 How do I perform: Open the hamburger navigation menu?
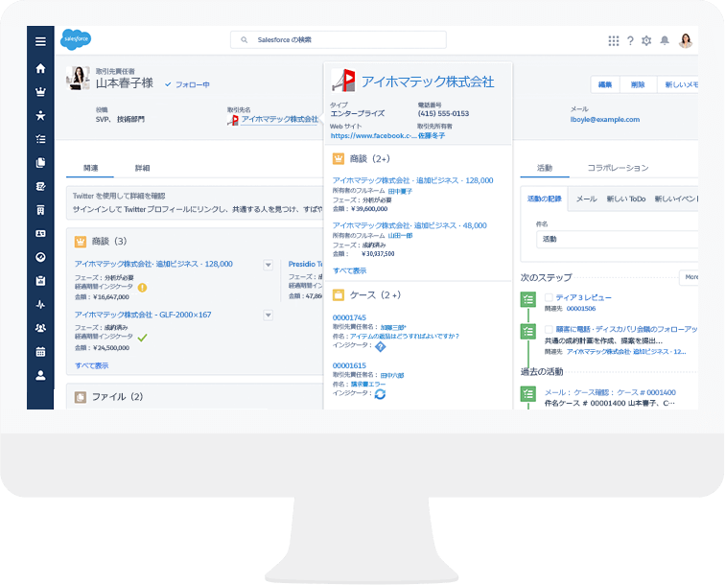(x=40, y=41)
